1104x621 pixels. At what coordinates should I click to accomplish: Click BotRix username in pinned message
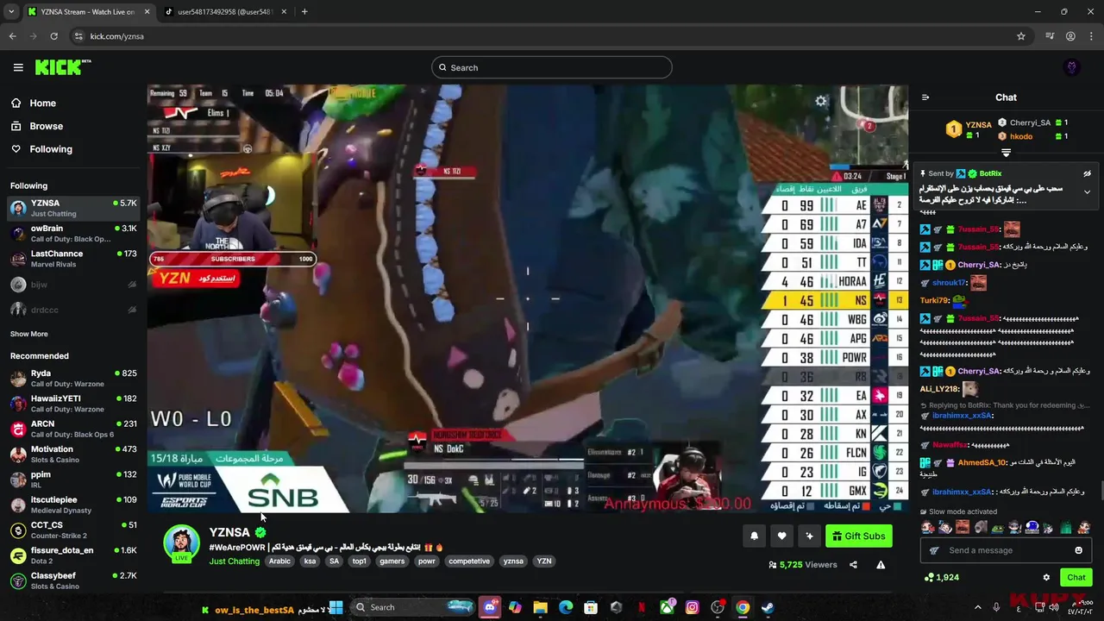[990, 173]
